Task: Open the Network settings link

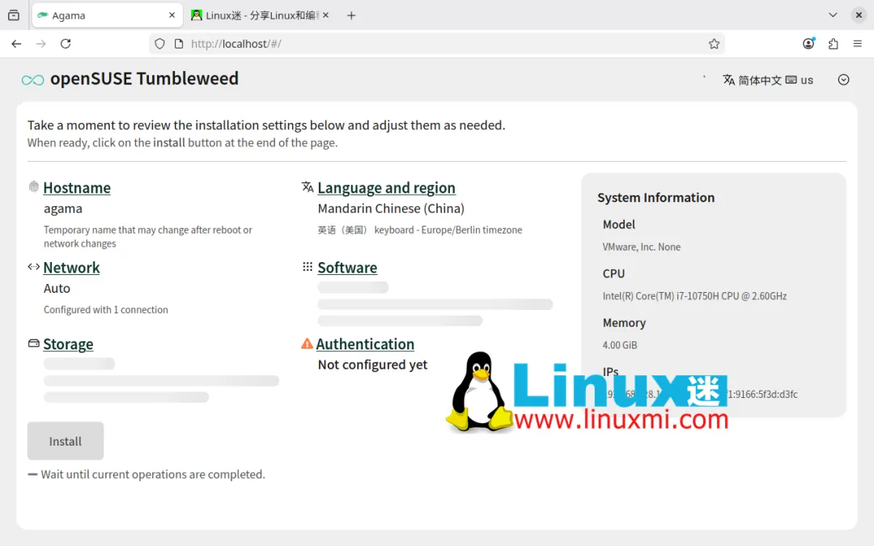Action: tap(71, 268)
